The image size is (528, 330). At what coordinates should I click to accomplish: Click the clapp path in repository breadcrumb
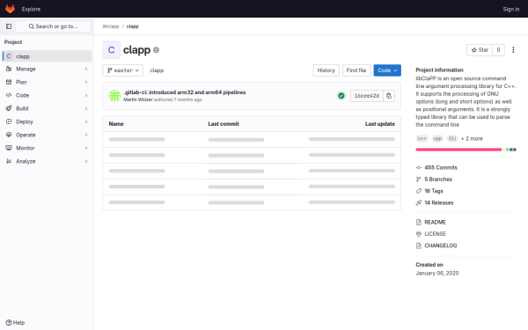157,70
